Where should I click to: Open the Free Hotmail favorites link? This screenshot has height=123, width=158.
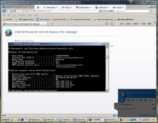(43, 19)
